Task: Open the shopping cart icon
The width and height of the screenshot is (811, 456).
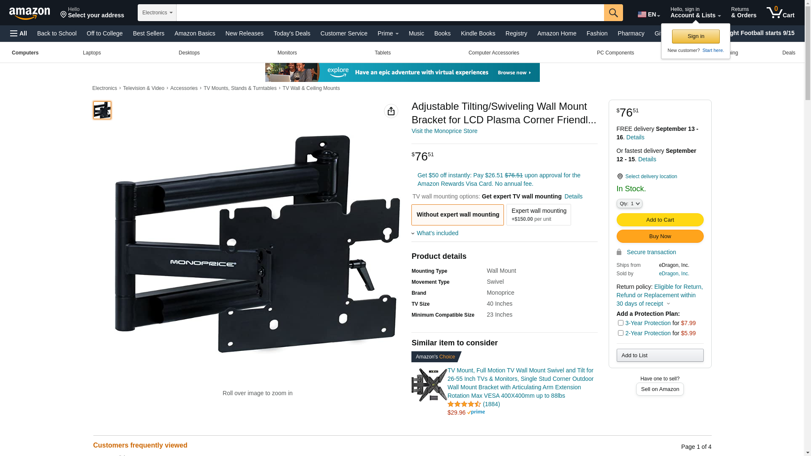Action: tap(780, 13)
